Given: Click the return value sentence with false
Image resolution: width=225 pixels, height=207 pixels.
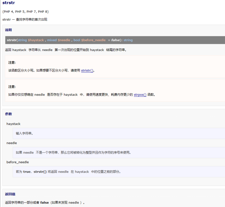Looking at the screenshot, I should [45, 203].
